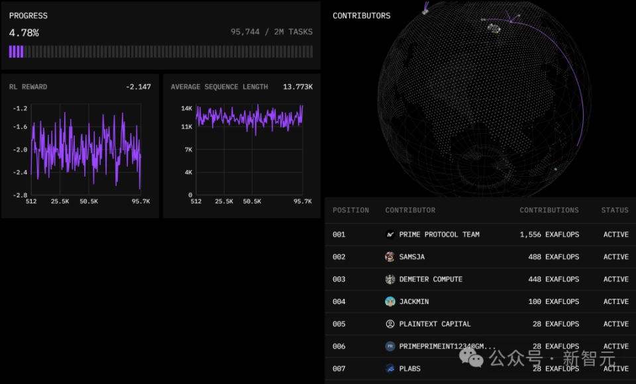This screenshot has height=384, width=636.
Task: Select the 1,556 EXAFLOPS contribution value
Action: click(x=550, y=234)
